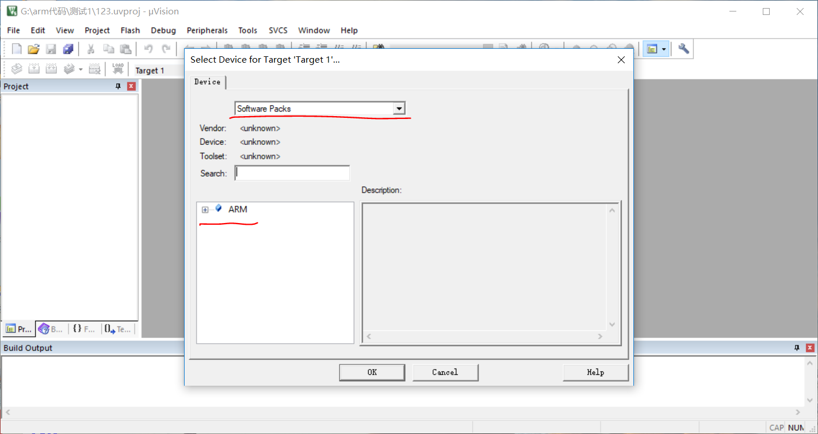Open the Window menu
Image resolution: width=818 pixels, height=434 pixels.
click(314, 30)
